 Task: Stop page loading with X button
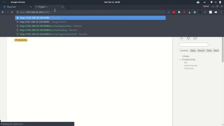(12, 12)
